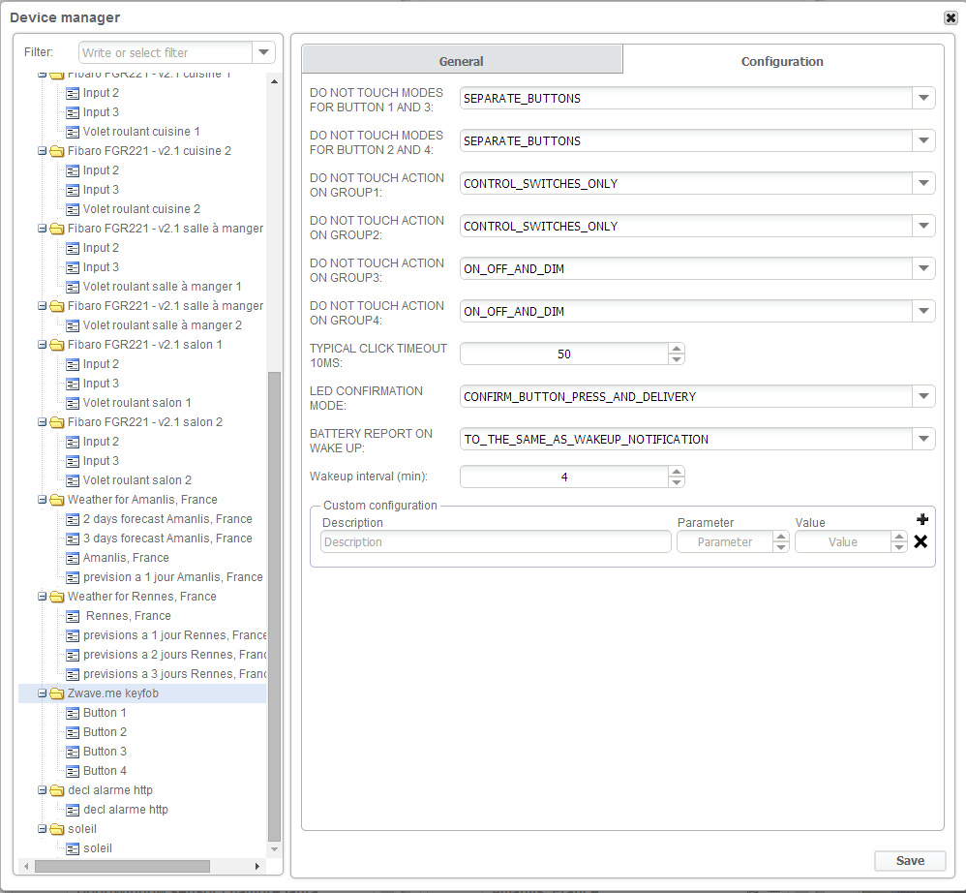This screenshot has height=893, width=966.
Task: Click device icon beside Volet roulant cuisine 2
Action: pyautogui.click(x=73, y=209)
